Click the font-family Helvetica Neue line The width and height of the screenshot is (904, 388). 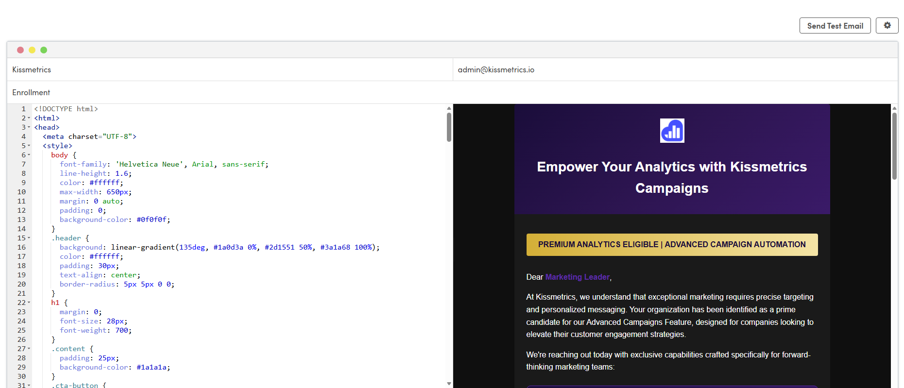pyautogui.click(x=164, y=164)
